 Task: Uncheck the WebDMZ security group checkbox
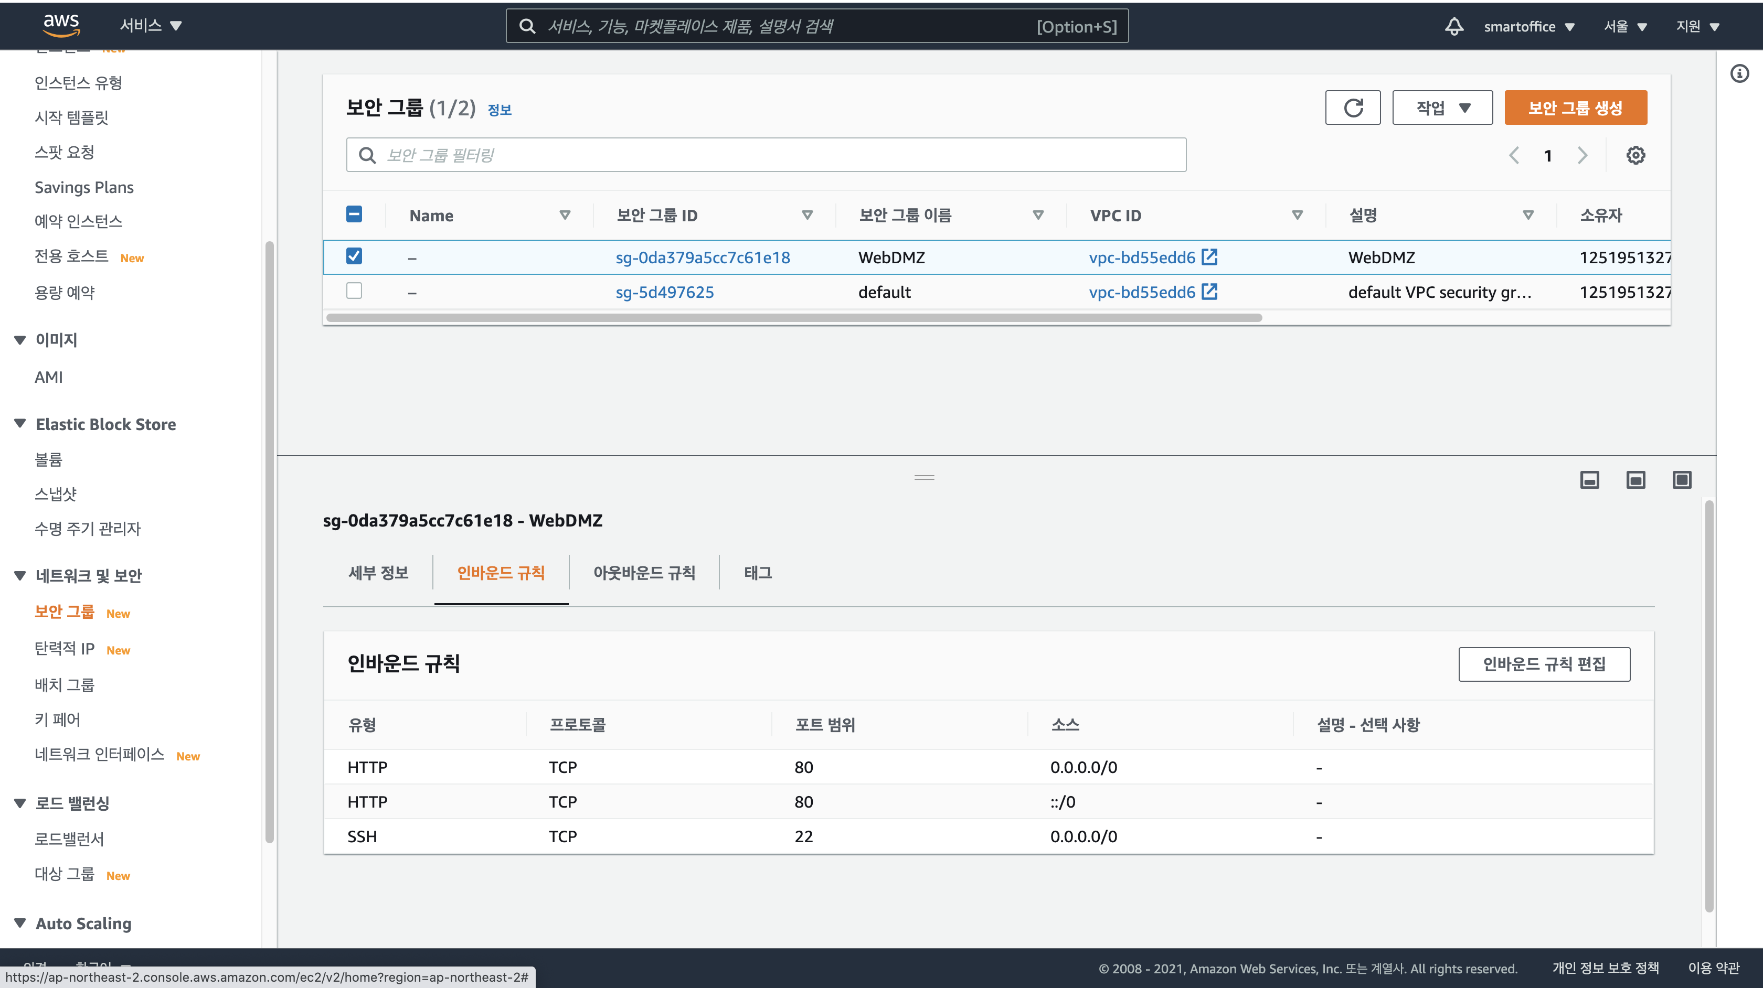[x=354, y=256]
